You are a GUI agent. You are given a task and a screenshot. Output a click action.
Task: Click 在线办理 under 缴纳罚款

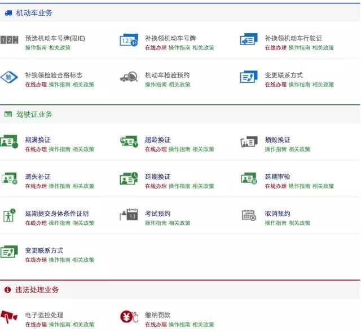(156, 325)
